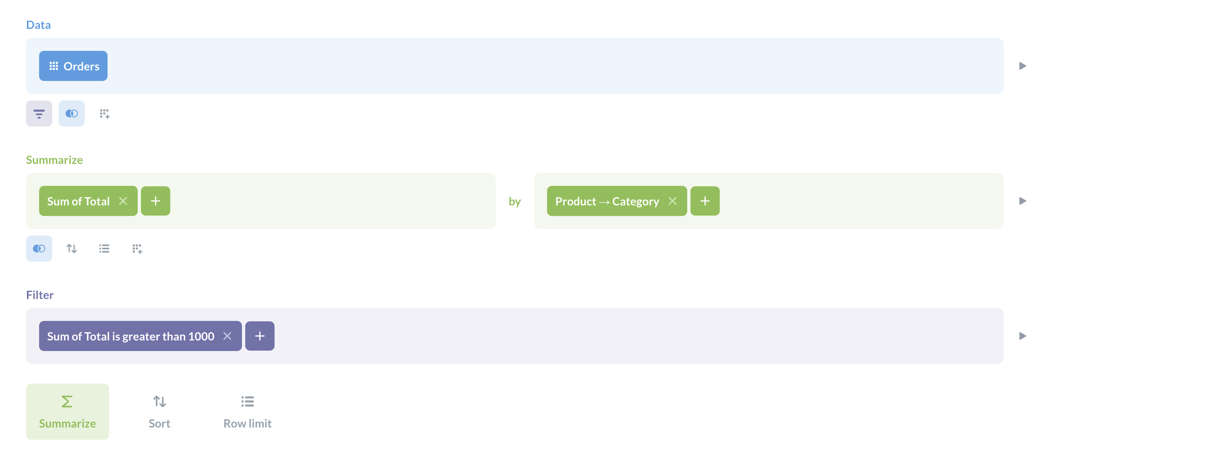
Task: Preview the Filter step results
Action: coord(1022,336)
